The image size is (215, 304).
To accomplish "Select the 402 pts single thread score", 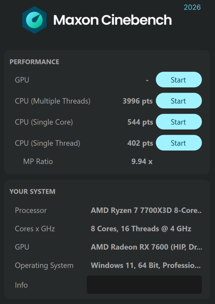I will (140, 143).
